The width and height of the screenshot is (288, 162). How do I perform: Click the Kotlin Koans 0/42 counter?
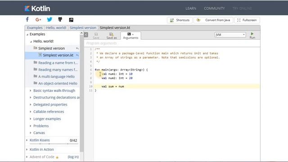[73, 140]
